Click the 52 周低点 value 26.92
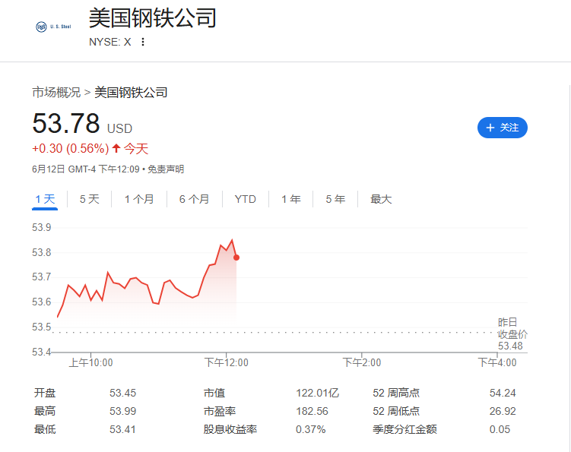This screenshot has height=452, width=571. (x=503, y=411)
